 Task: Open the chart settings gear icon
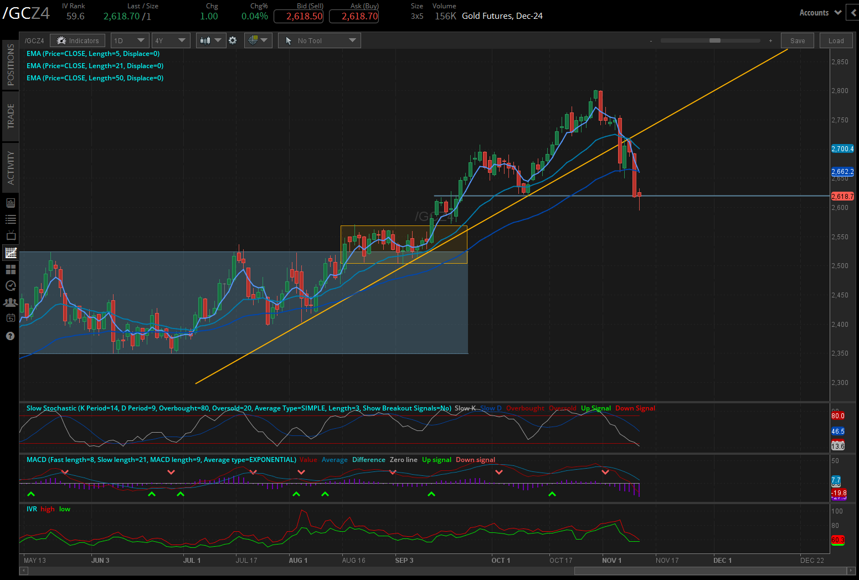pyautogui.click(x=233, y=40)
